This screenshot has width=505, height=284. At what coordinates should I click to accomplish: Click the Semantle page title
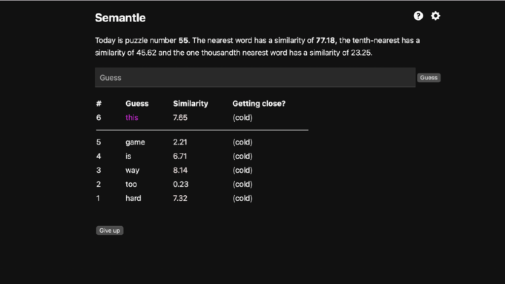click(x=120, y=18)
